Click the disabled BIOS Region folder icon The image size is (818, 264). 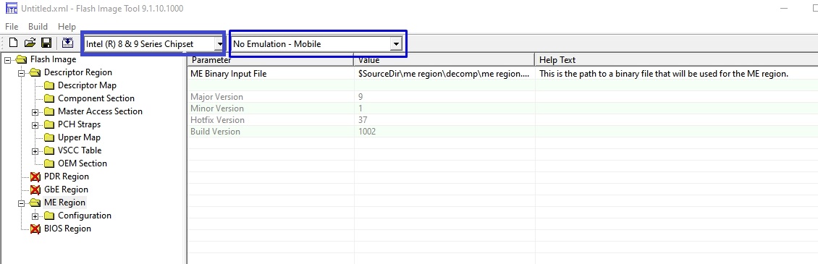[35, 229]
